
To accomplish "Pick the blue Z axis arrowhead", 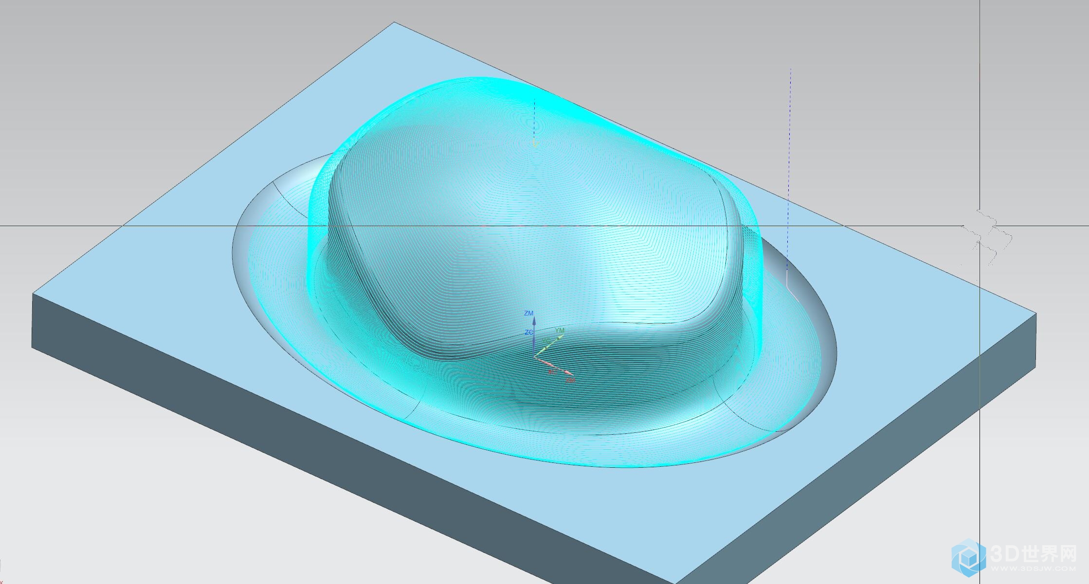I will [534, 321].
